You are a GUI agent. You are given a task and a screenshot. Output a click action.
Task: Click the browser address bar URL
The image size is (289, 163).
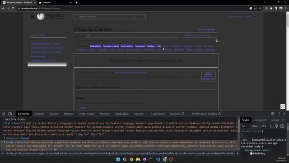coord(41,8)
